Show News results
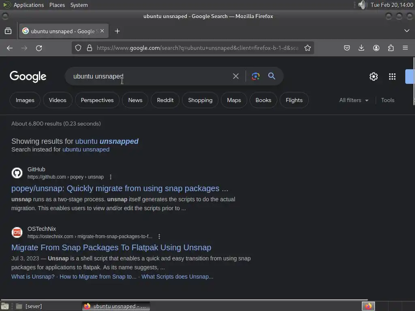This screenshot has width=415, height=311. coord(135,100)
